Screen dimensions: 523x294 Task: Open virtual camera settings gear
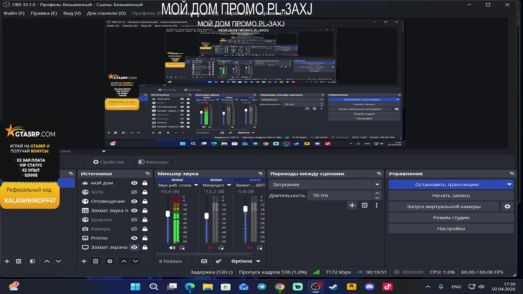(x=507, y=207)
